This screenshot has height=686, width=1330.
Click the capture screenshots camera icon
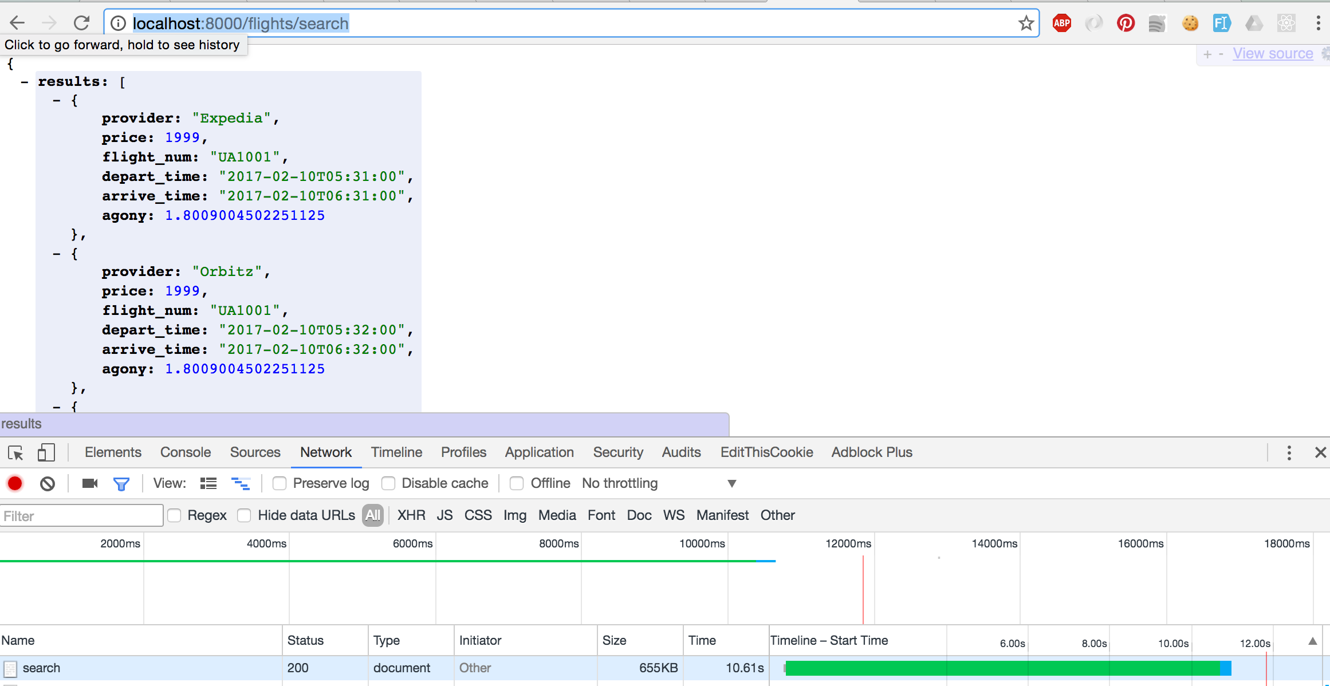(90, 483)
